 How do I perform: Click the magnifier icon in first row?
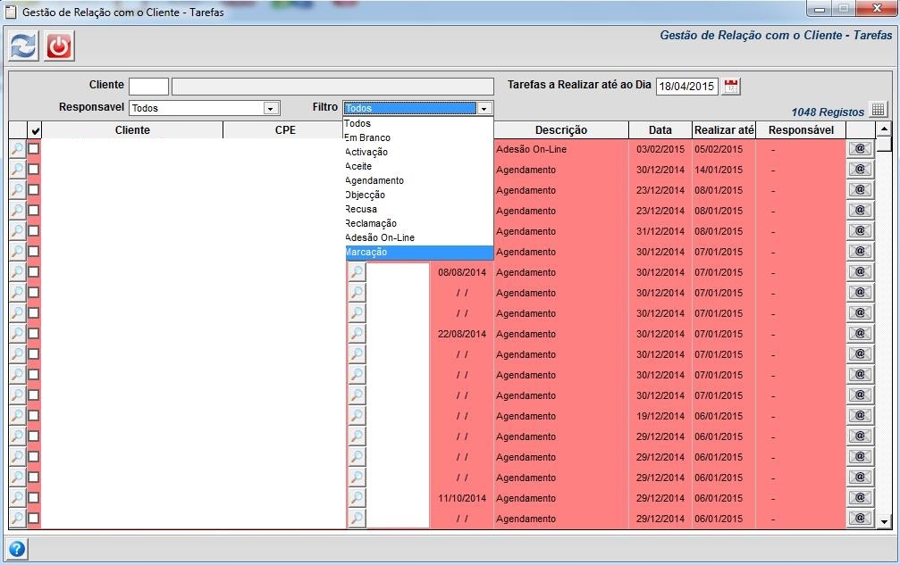click(x=17, y=149)
